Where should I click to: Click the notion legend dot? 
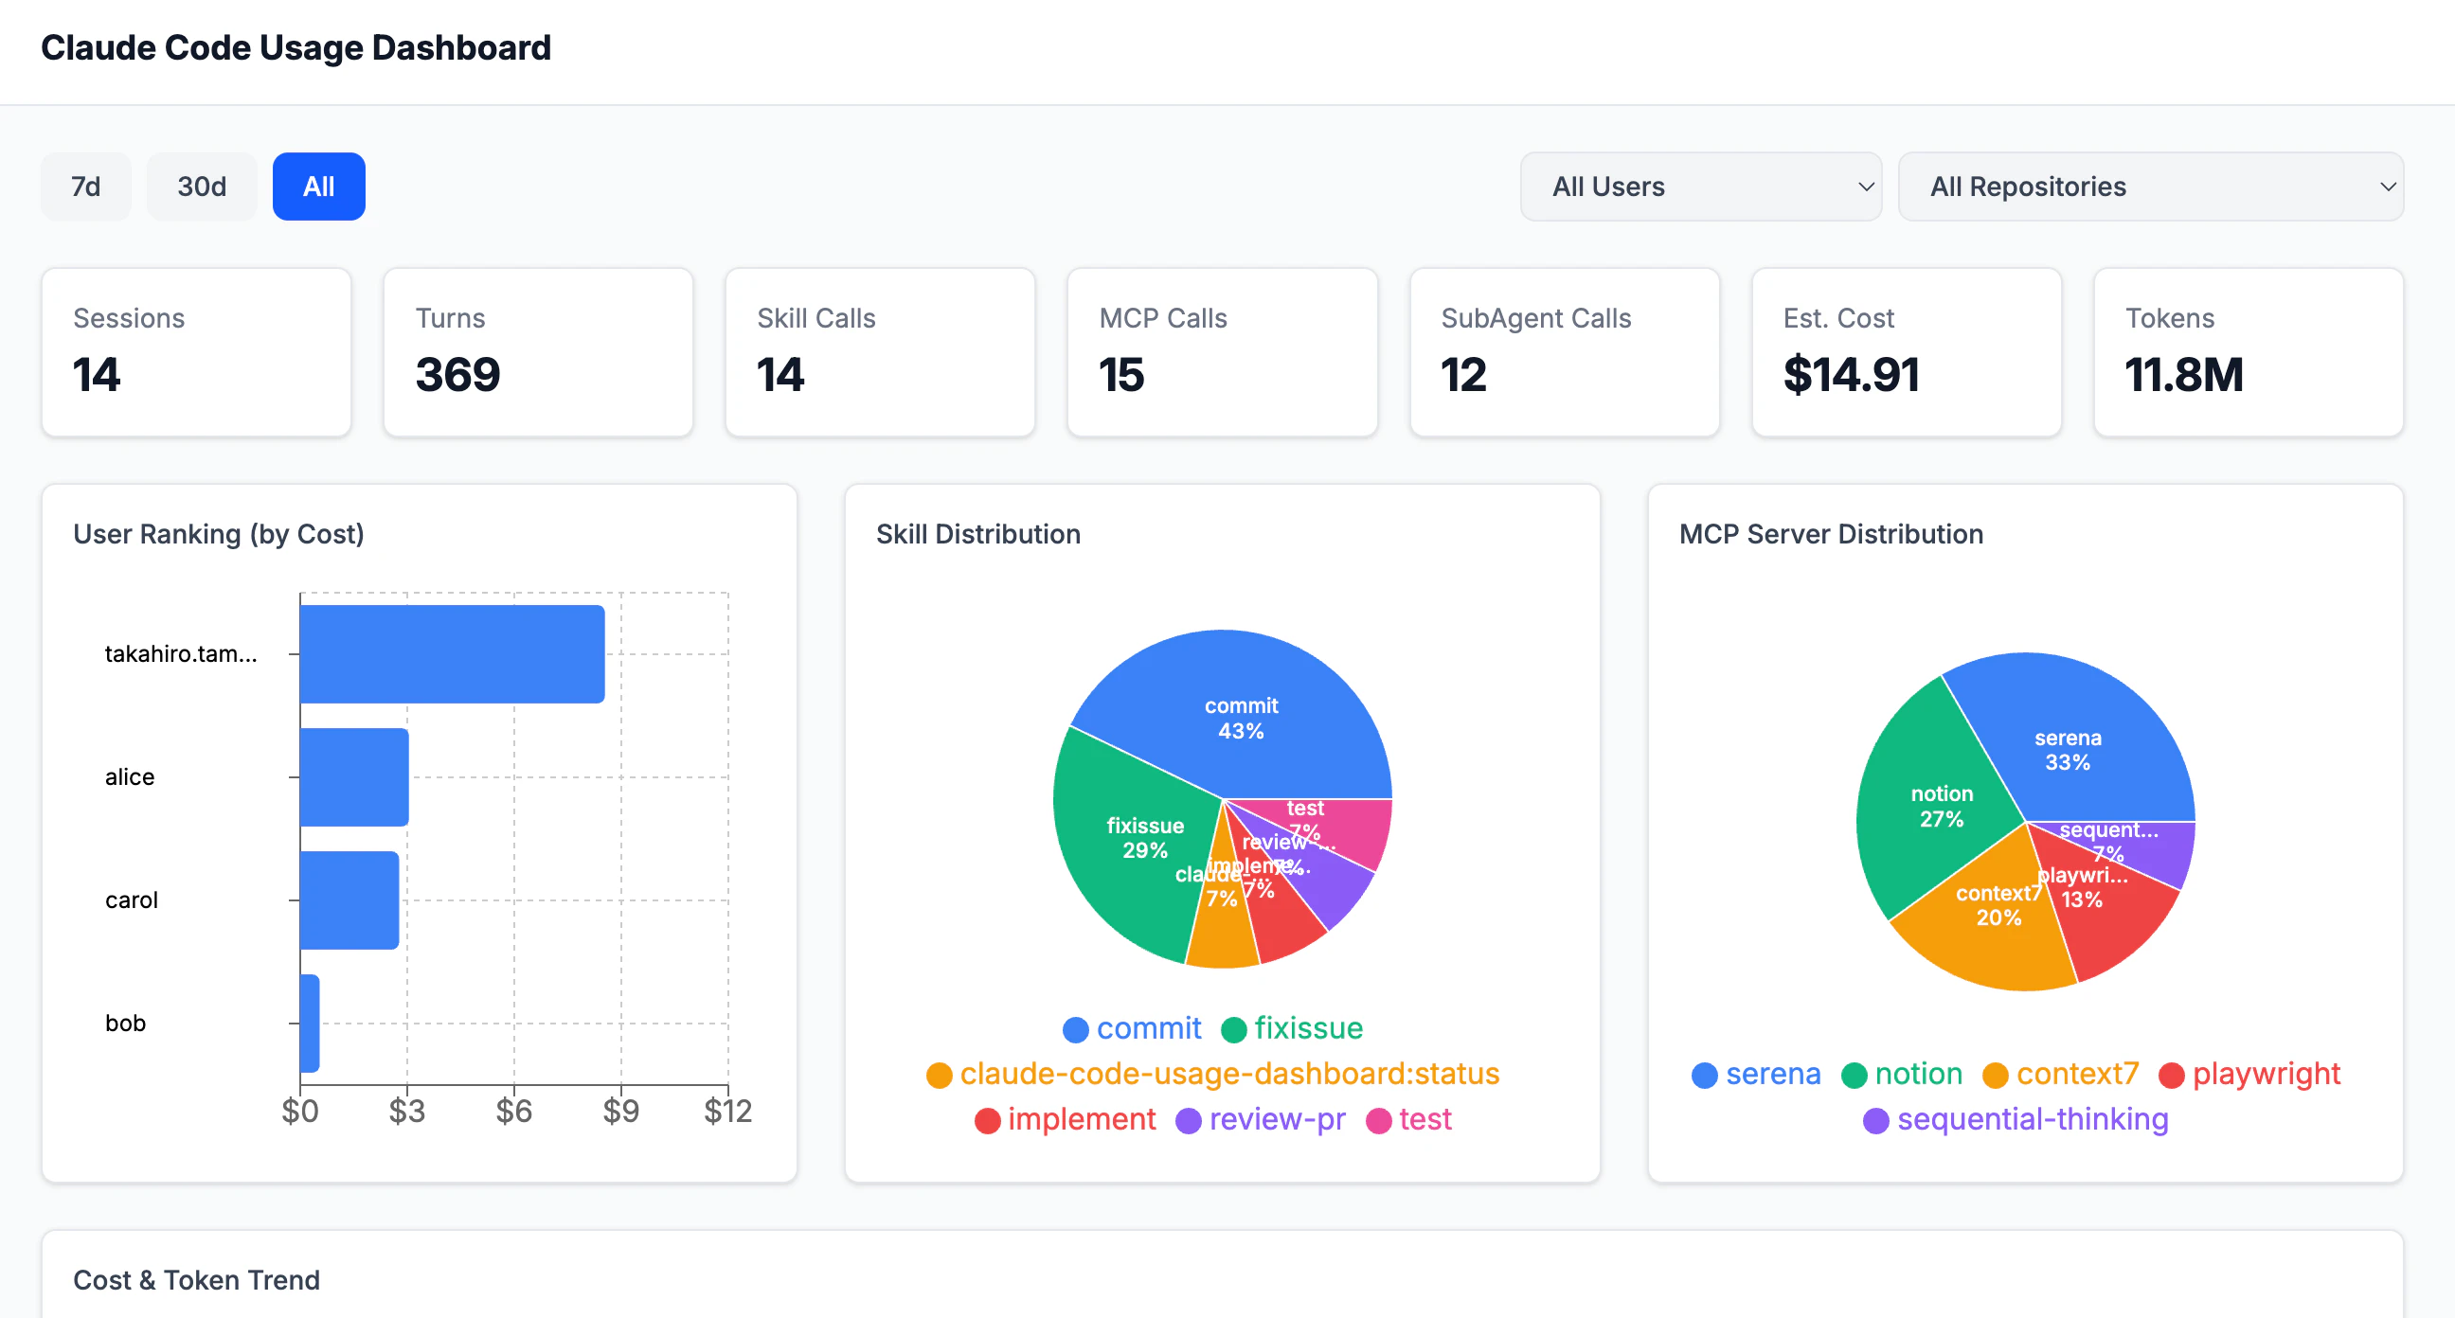pyautogui.click(x=1855, y=1074)
